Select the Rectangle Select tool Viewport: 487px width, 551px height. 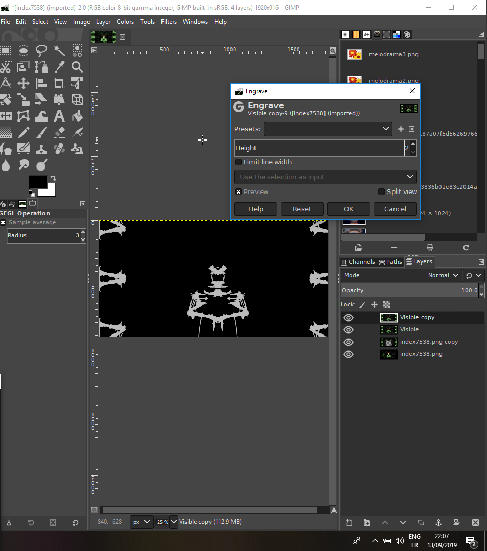tap(6, 51)
